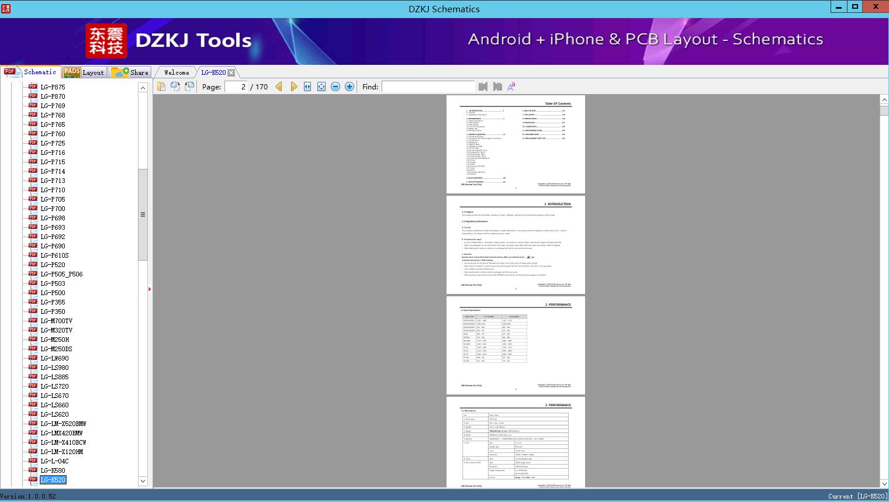Image resolution: width=889 pixels, height=502 pixels.
Task: Select LG-P610S tree item
Action: [x=54, y=255]
